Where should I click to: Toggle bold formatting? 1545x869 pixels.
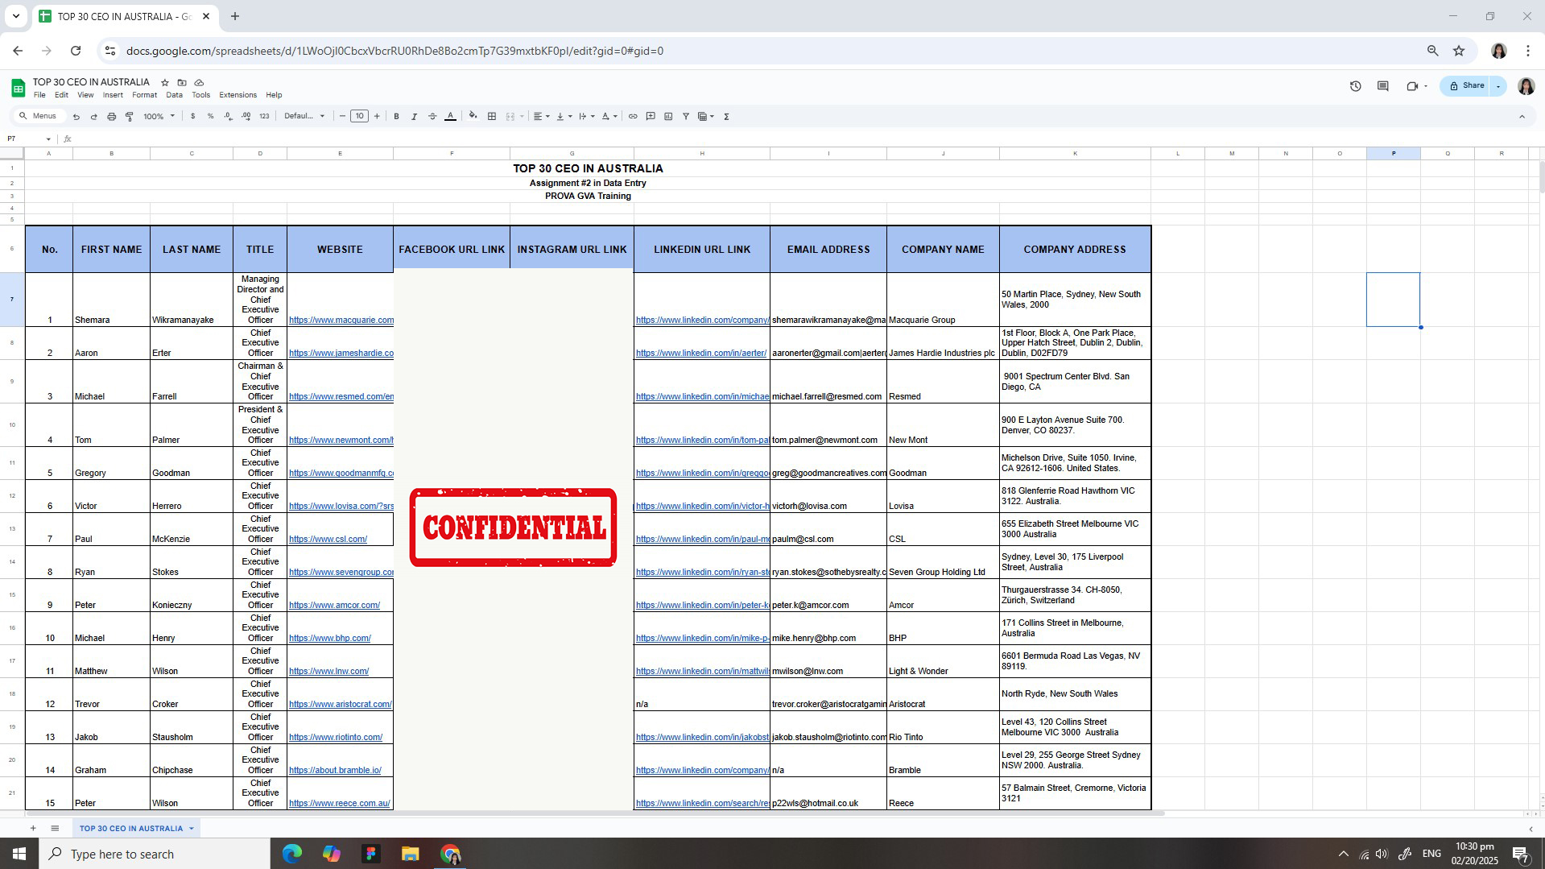(396, 117)
